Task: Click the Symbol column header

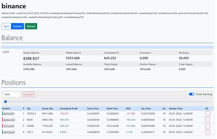Action: tap(6, 109)
